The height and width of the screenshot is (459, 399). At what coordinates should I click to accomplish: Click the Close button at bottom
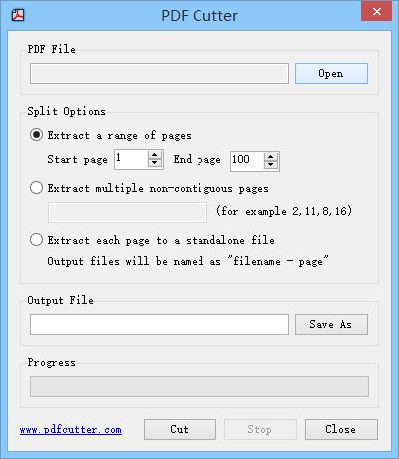[341, 429]
